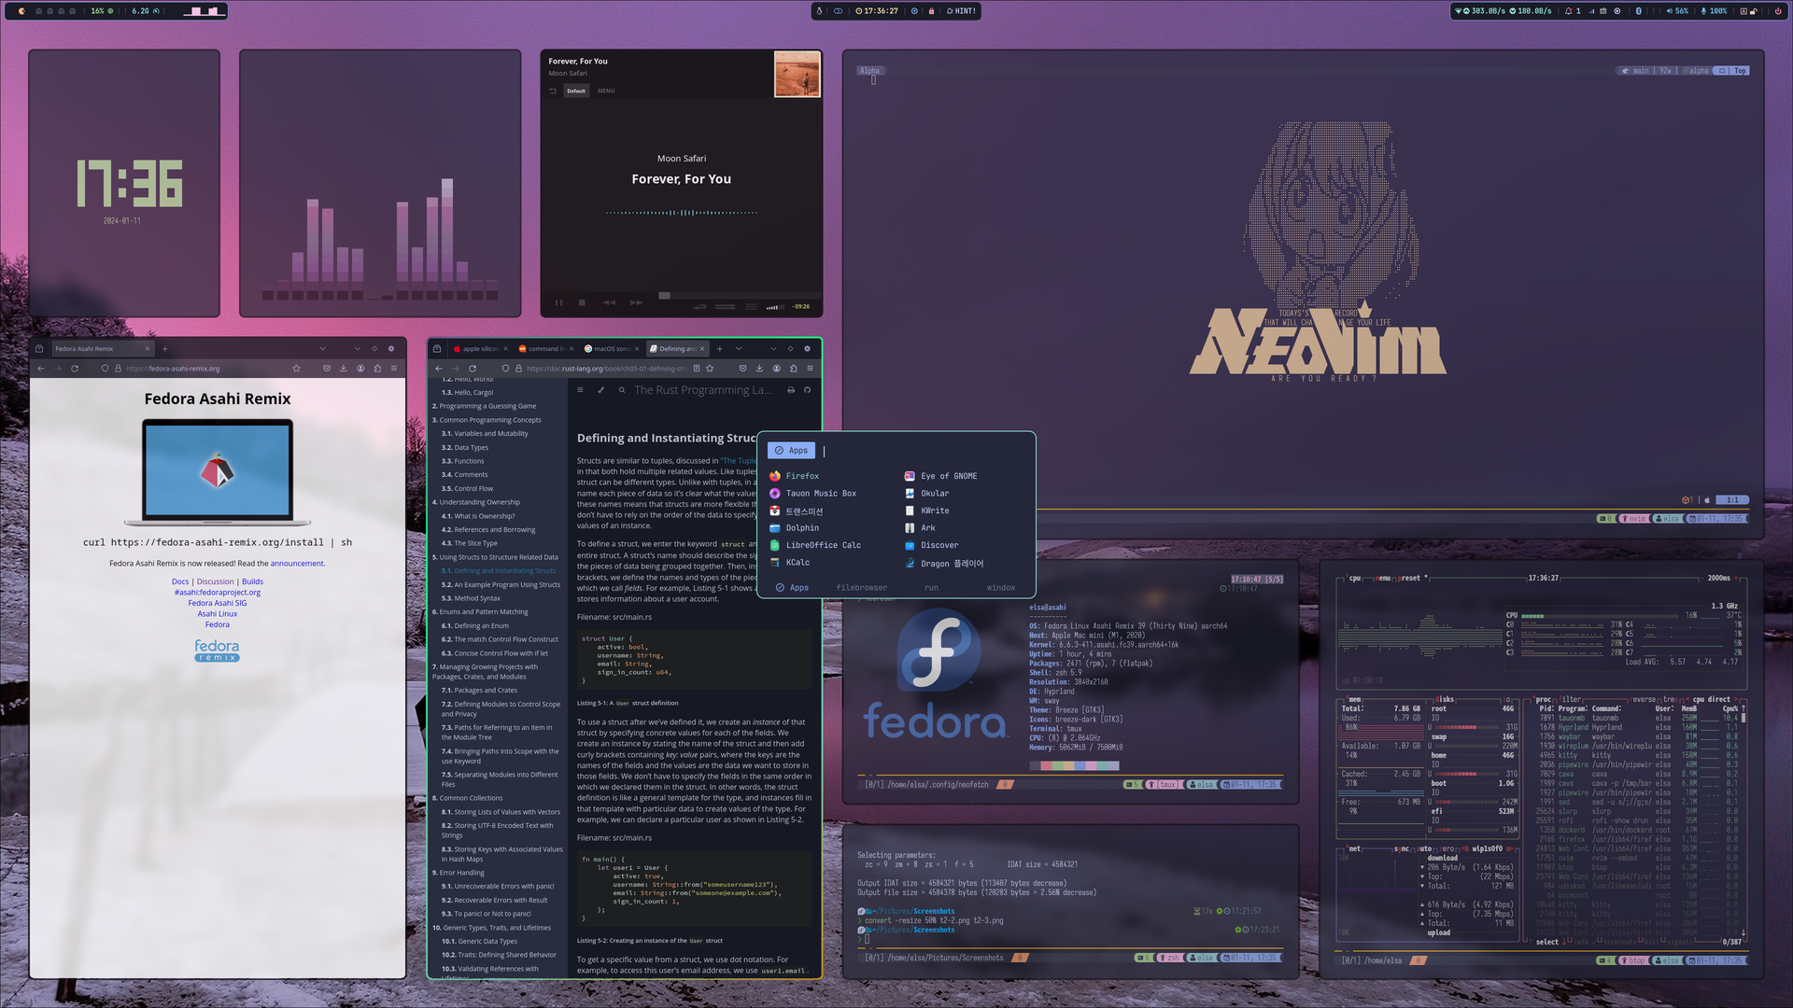Pause playback in the Tauon music player
Image resolution: width=1793 pixels, height=1008 pixels.
(558, 302)
